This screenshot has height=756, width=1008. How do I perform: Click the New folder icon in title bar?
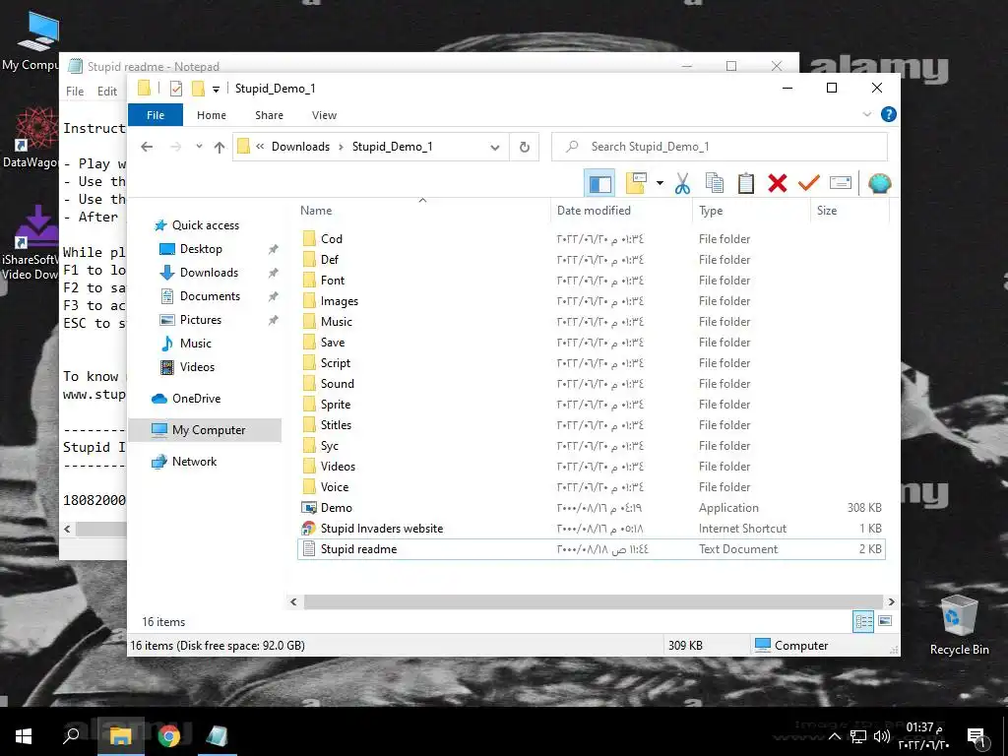click(198, 89)
